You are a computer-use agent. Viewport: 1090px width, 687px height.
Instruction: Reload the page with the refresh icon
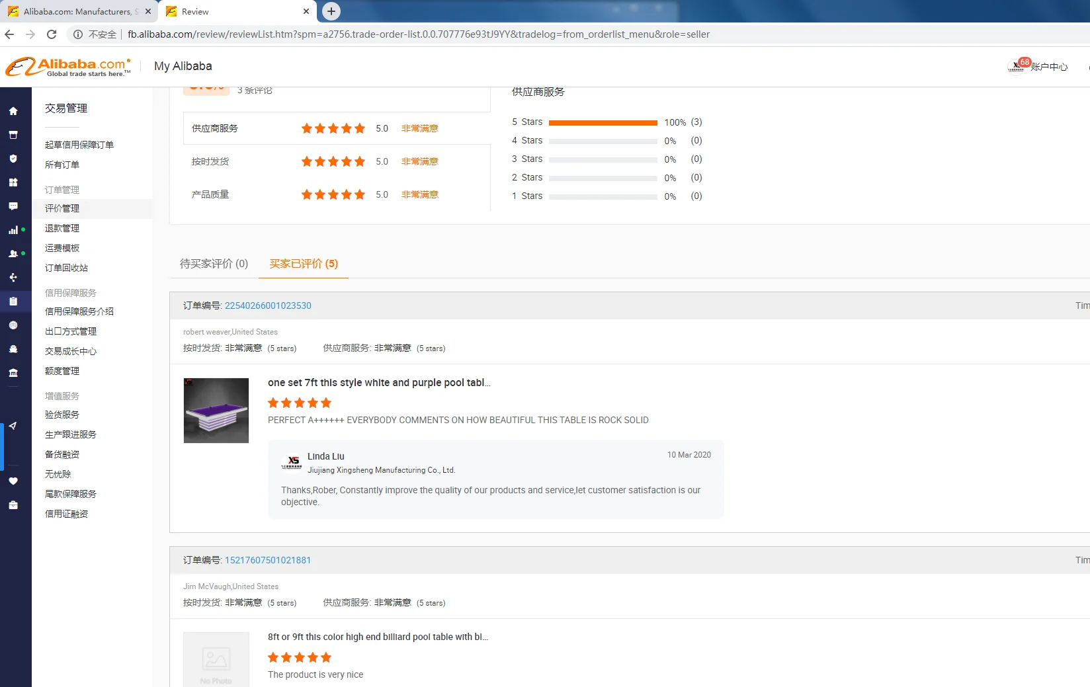[52, 34]
